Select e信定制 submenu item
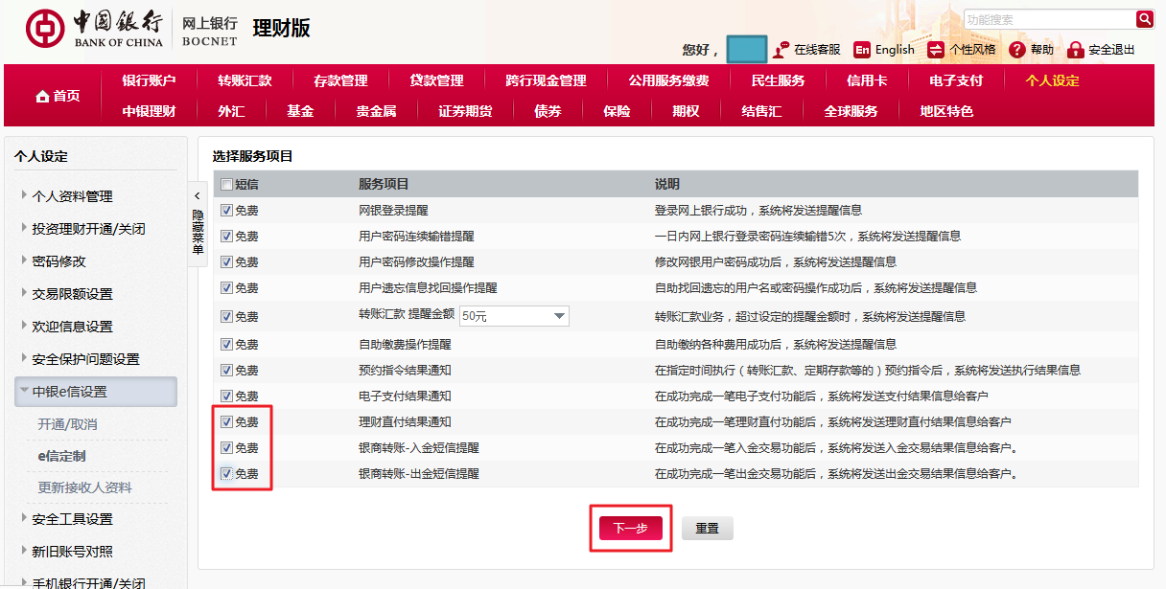Image resolution: width=1166 pixels, height=589 pixels. (x=61, y=456)
